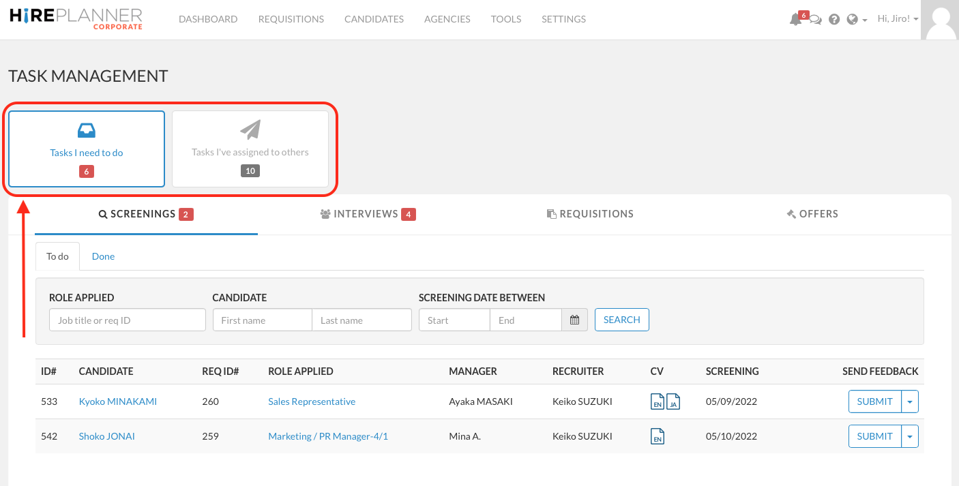Select 'Tasks I need to do' inbox card
This screenshot has width=959, height=486.
[86, 149]
